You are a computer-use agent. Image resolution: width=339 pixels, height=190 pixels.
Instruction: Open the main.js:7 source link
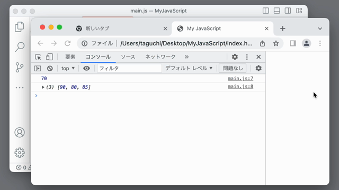click(x=240, y=79)
